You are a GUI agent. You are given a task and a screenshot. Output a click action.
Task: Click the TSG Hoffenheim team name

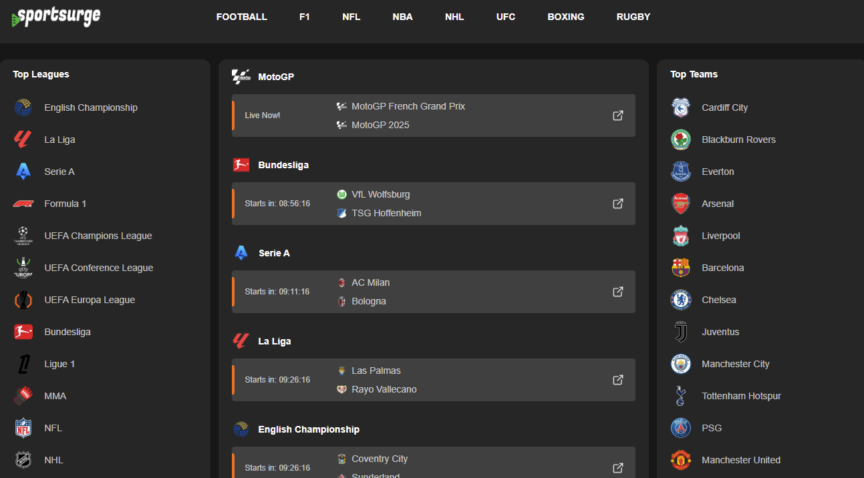point(386,213)
